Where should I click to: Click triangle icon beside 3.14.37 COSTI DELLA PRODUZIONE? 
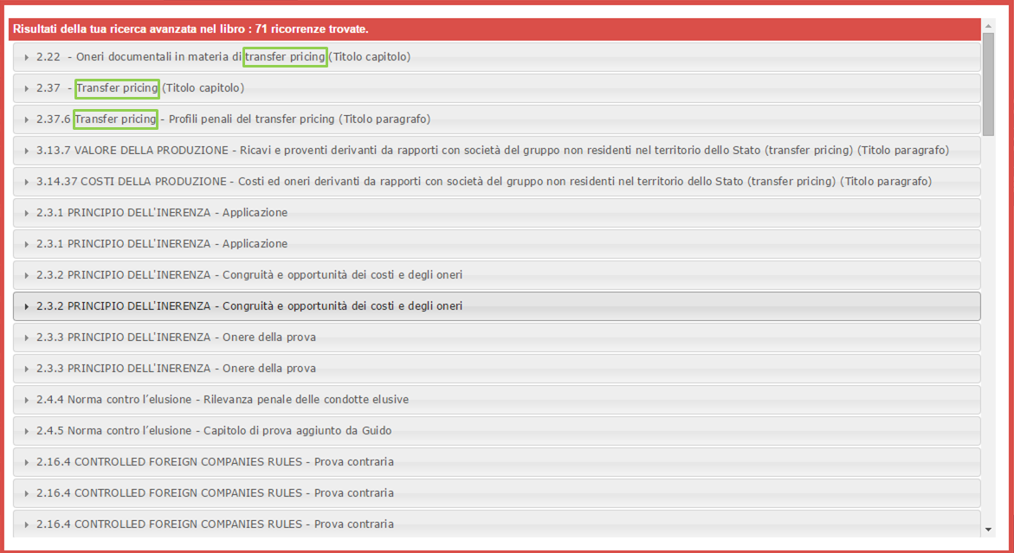tap(27, 182)
